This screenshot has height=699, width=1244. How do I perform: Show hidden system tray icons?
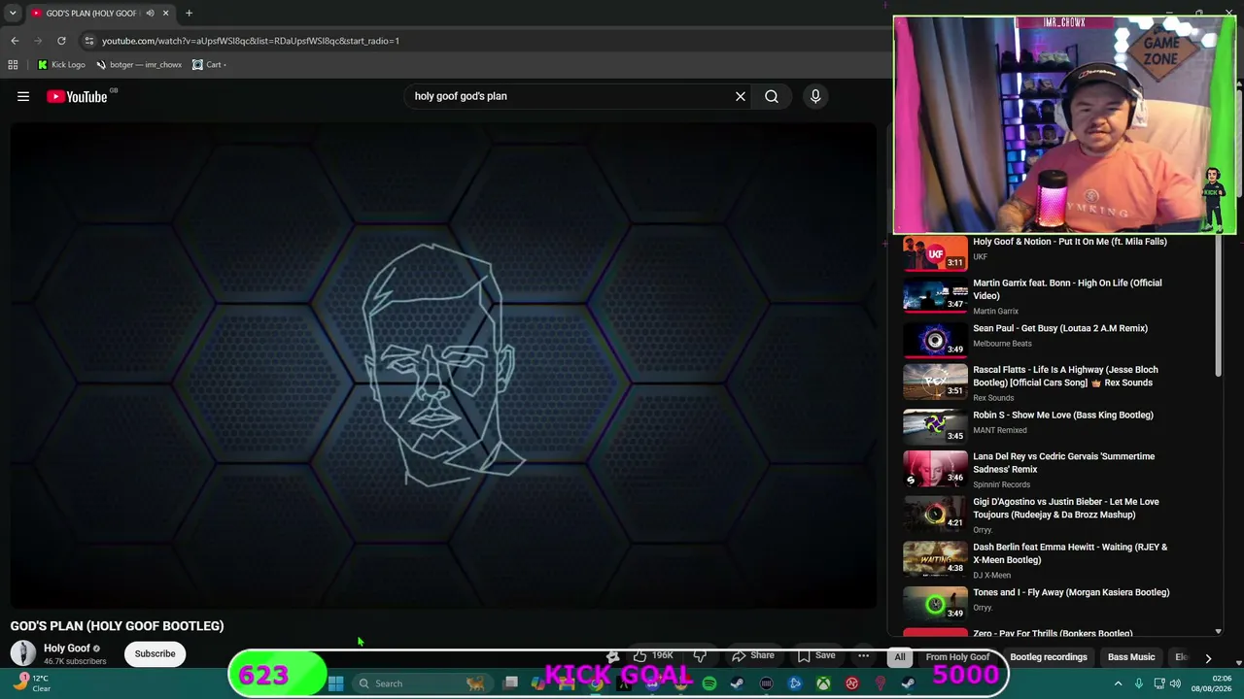click(1118, 683)
